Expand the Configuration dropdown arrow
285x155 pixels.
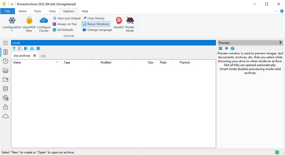tap(12, 31)
